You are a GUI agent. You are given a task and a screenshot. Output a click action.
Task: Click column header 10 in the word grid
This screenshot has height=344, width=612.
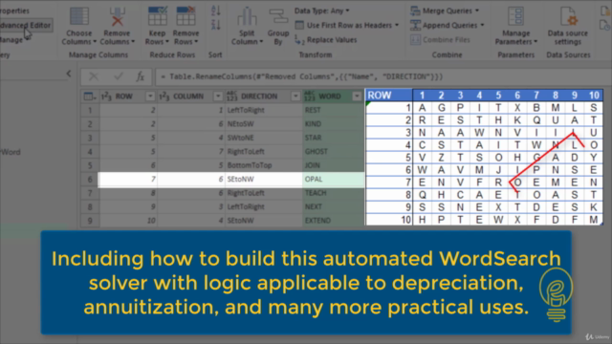594,96
